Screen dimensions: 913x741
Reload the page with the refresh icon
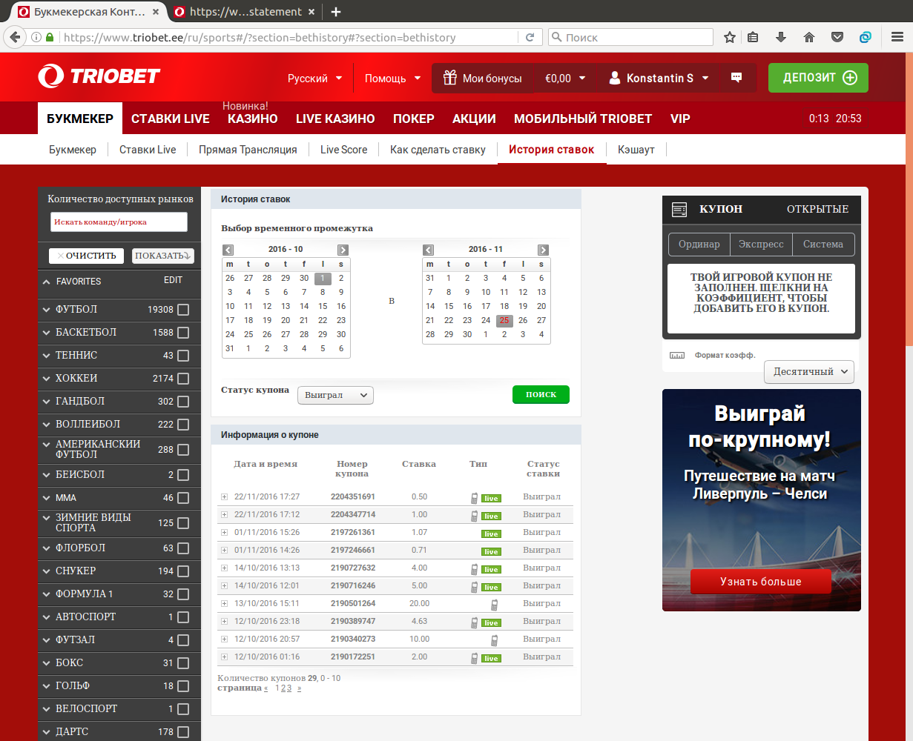(x=530, y=37)
